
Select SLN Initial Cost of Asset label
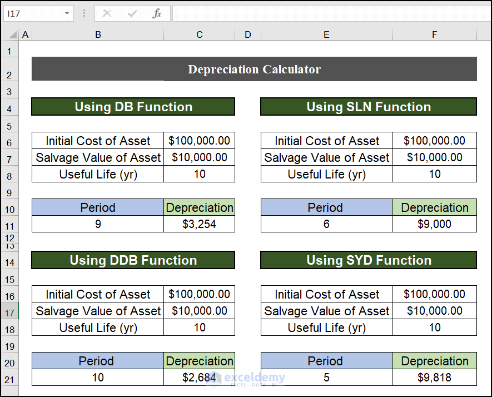pos(326,141)
